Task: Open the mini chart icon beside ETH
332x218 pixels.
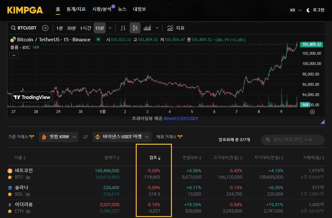Action: pyautogui.click(x=28, y=211)
